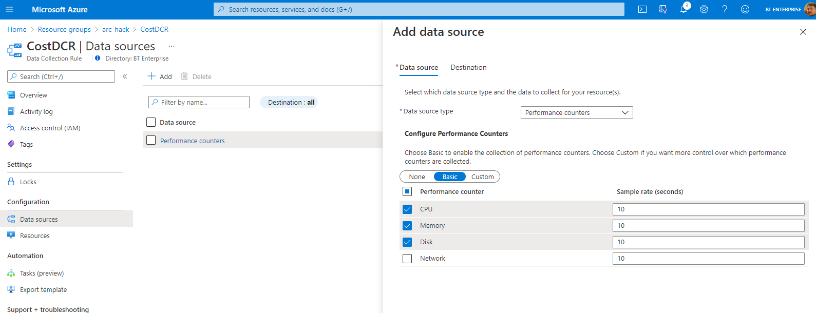Open the notifications bell

684,9
